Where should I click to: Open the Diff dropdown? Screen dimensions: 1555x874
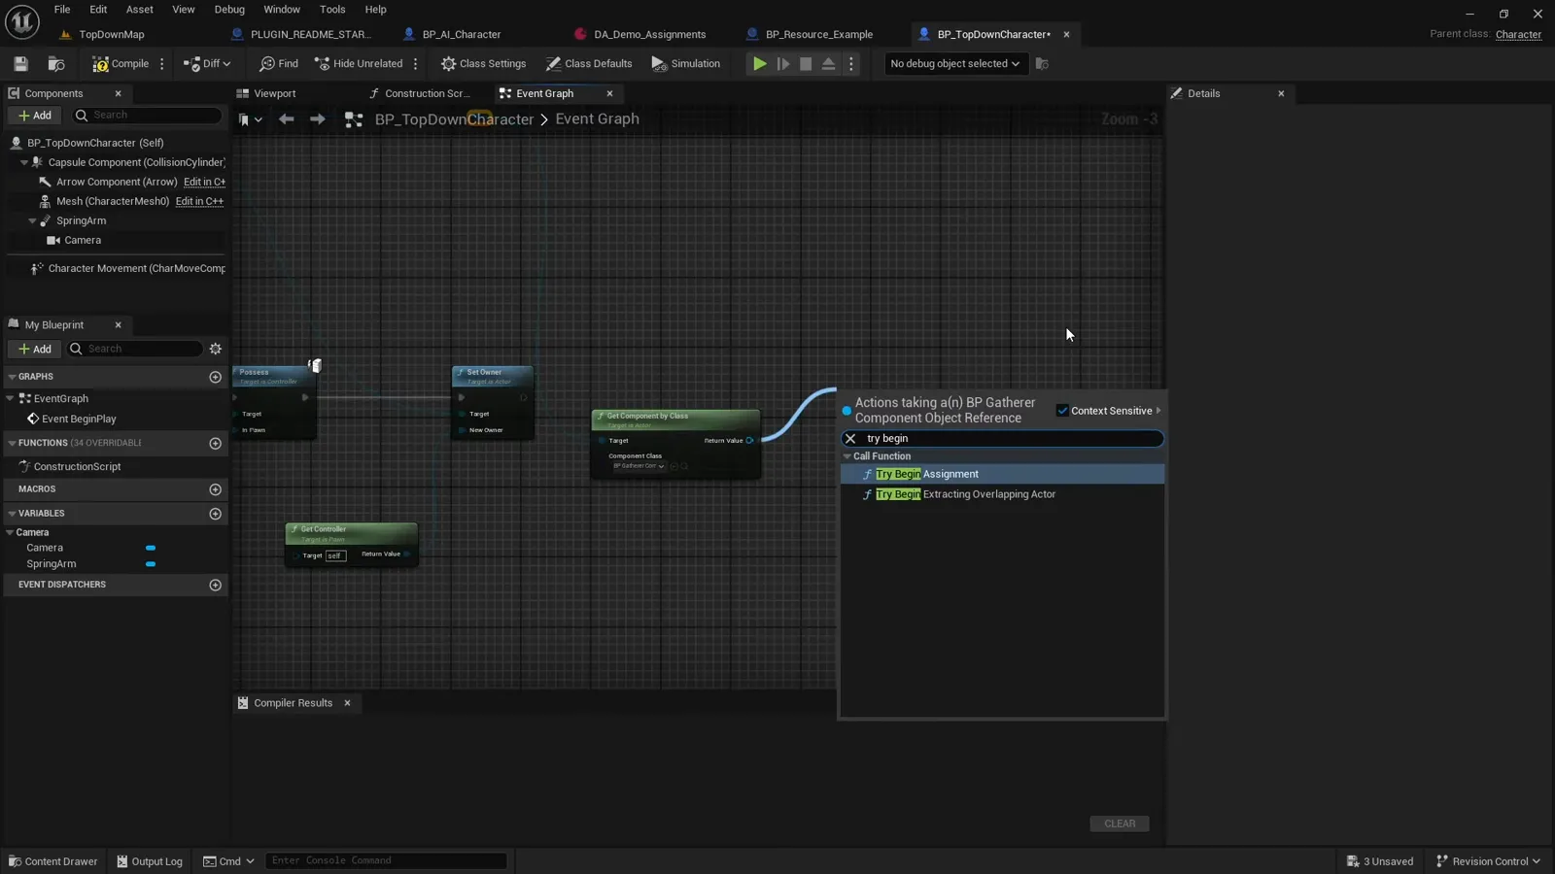(x=207, y=64)
